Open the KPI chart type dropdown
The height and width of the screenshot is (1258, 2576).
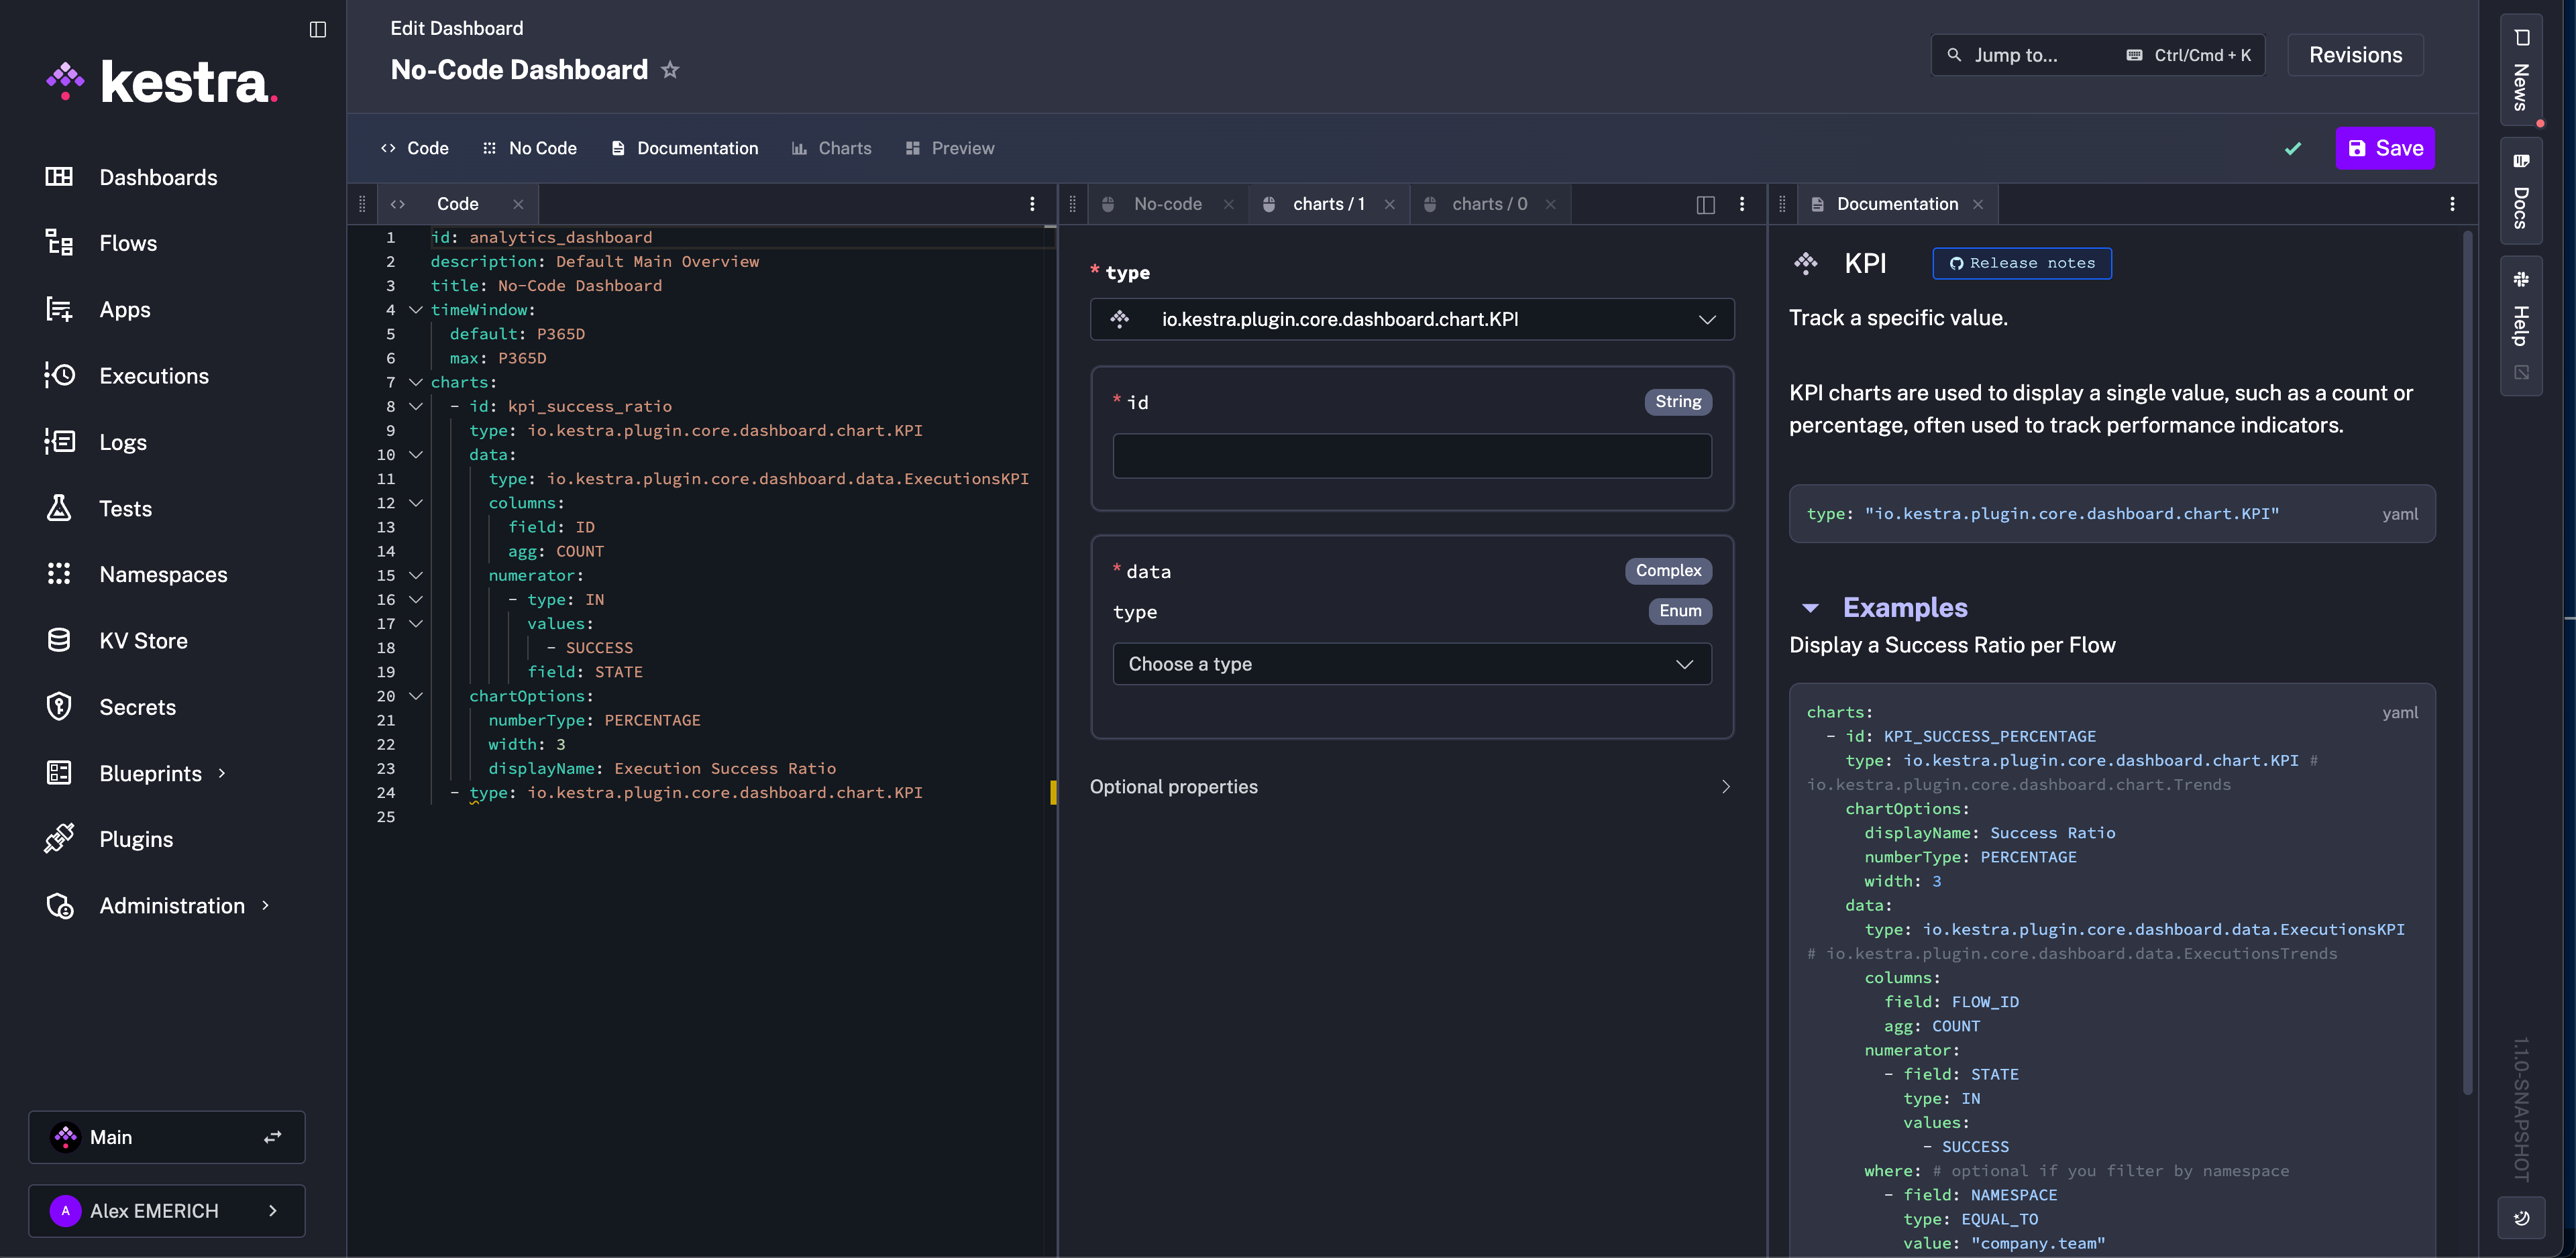pos(1412,319)
